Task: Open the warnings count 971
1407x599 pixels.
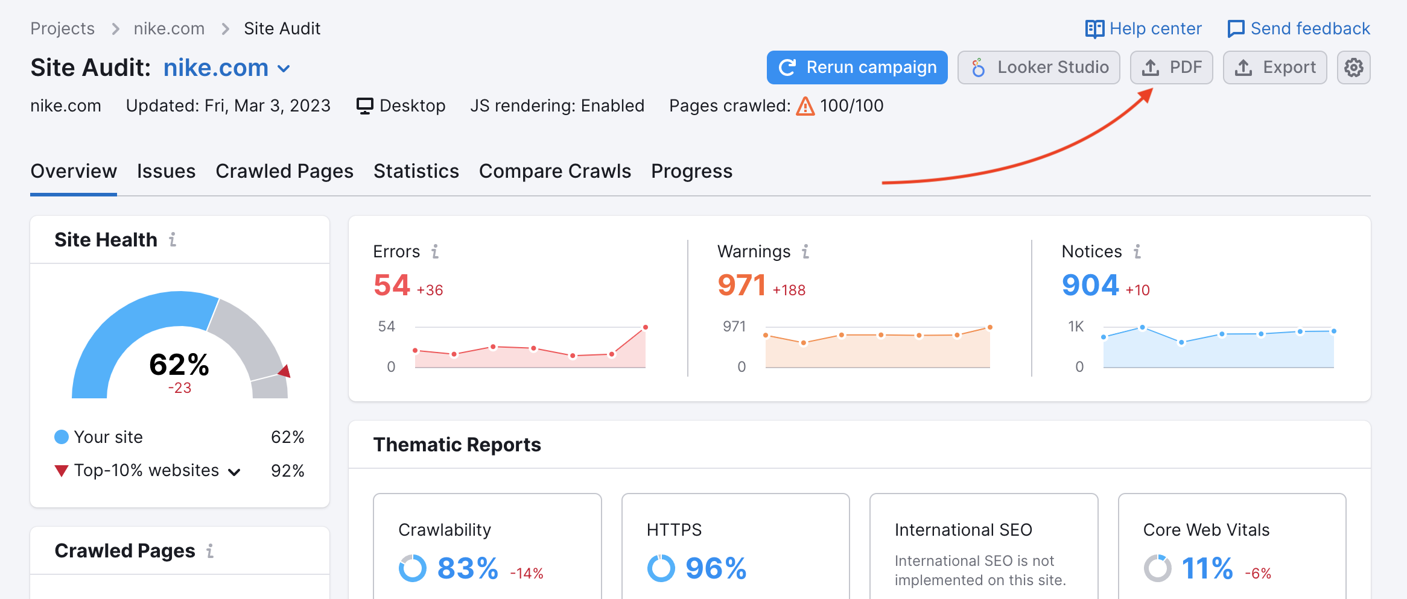Action: (x=742, y=285)
